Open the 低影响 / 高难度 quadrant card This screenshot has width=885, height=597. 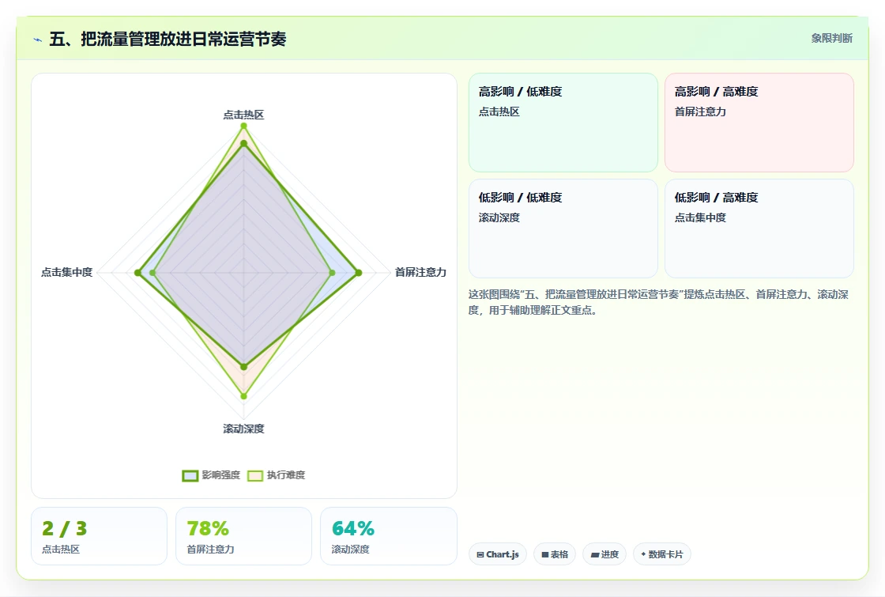tap(759, 229)
